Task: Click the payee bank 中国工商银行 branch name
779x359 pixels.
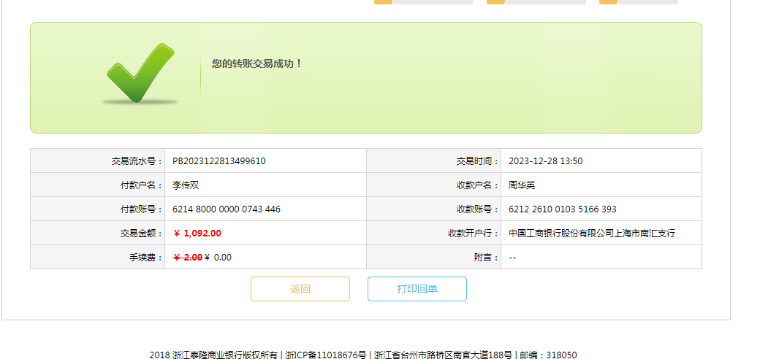Action: tap(592, 233)
